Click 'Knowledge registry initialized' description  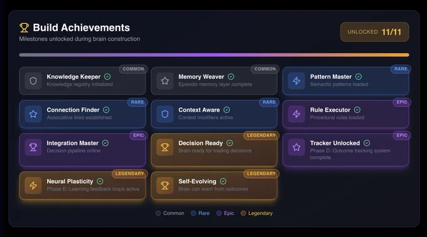[80, 84]
